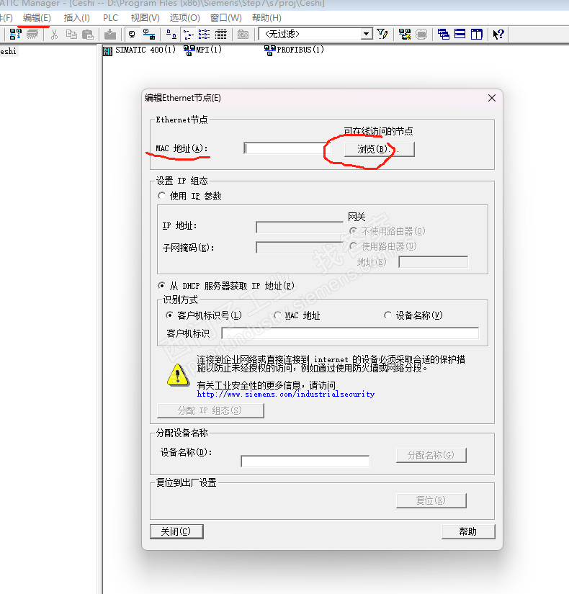569x594 pixels.
Task: Select 不使用路由器 radio button
Action: coord(354,230)
